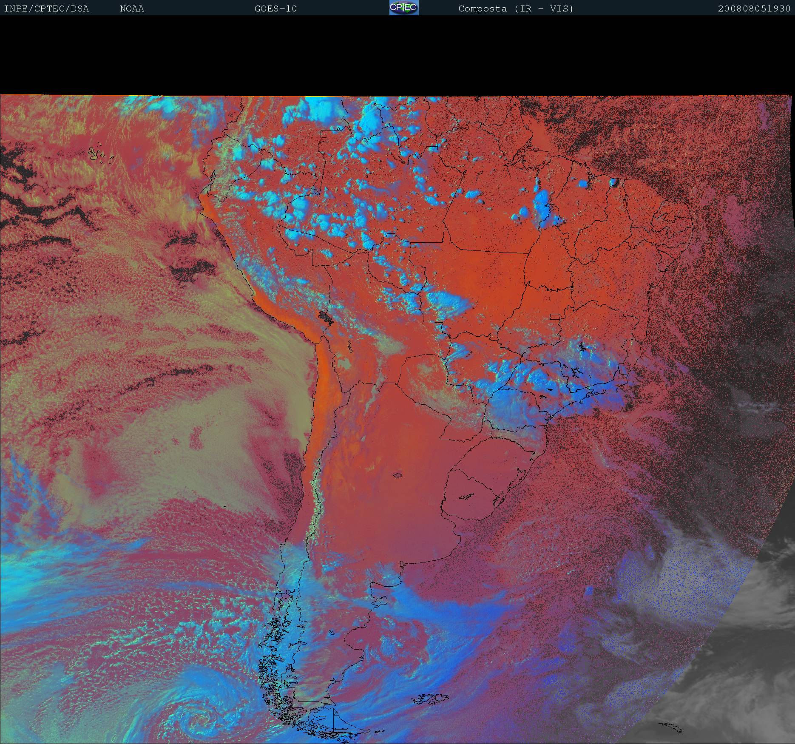Click the Mar Chiquita lake outline in Argentina
795x744 pixels.
point(398,475)
